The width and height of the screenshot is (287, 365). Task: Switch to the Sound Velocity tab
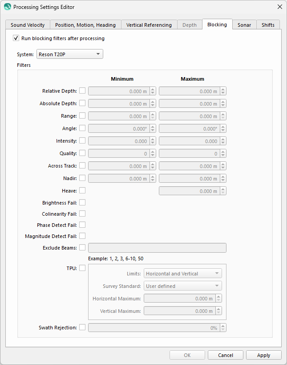coord(28,25)
